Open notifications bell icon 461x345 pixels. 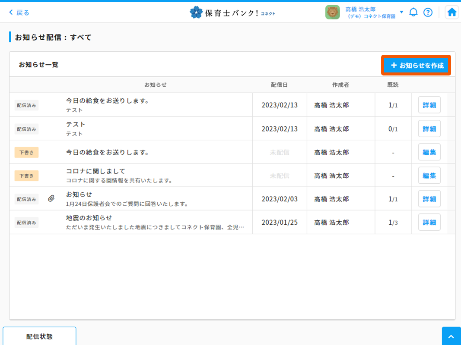(413, 12)
